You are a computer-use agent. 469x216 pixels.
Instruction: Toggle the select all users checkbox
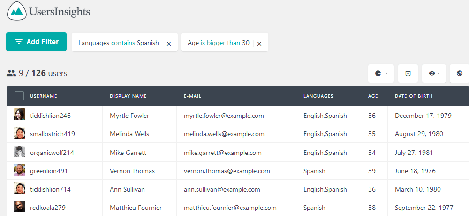point(19,96)
